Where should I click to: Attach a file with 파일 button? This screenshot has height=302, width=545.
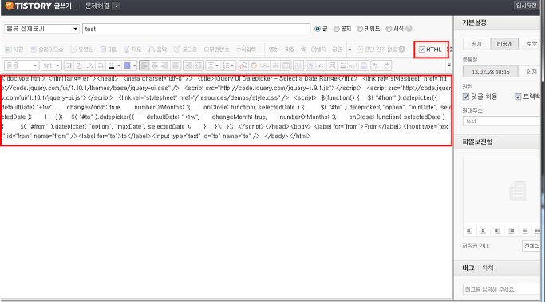109,50
